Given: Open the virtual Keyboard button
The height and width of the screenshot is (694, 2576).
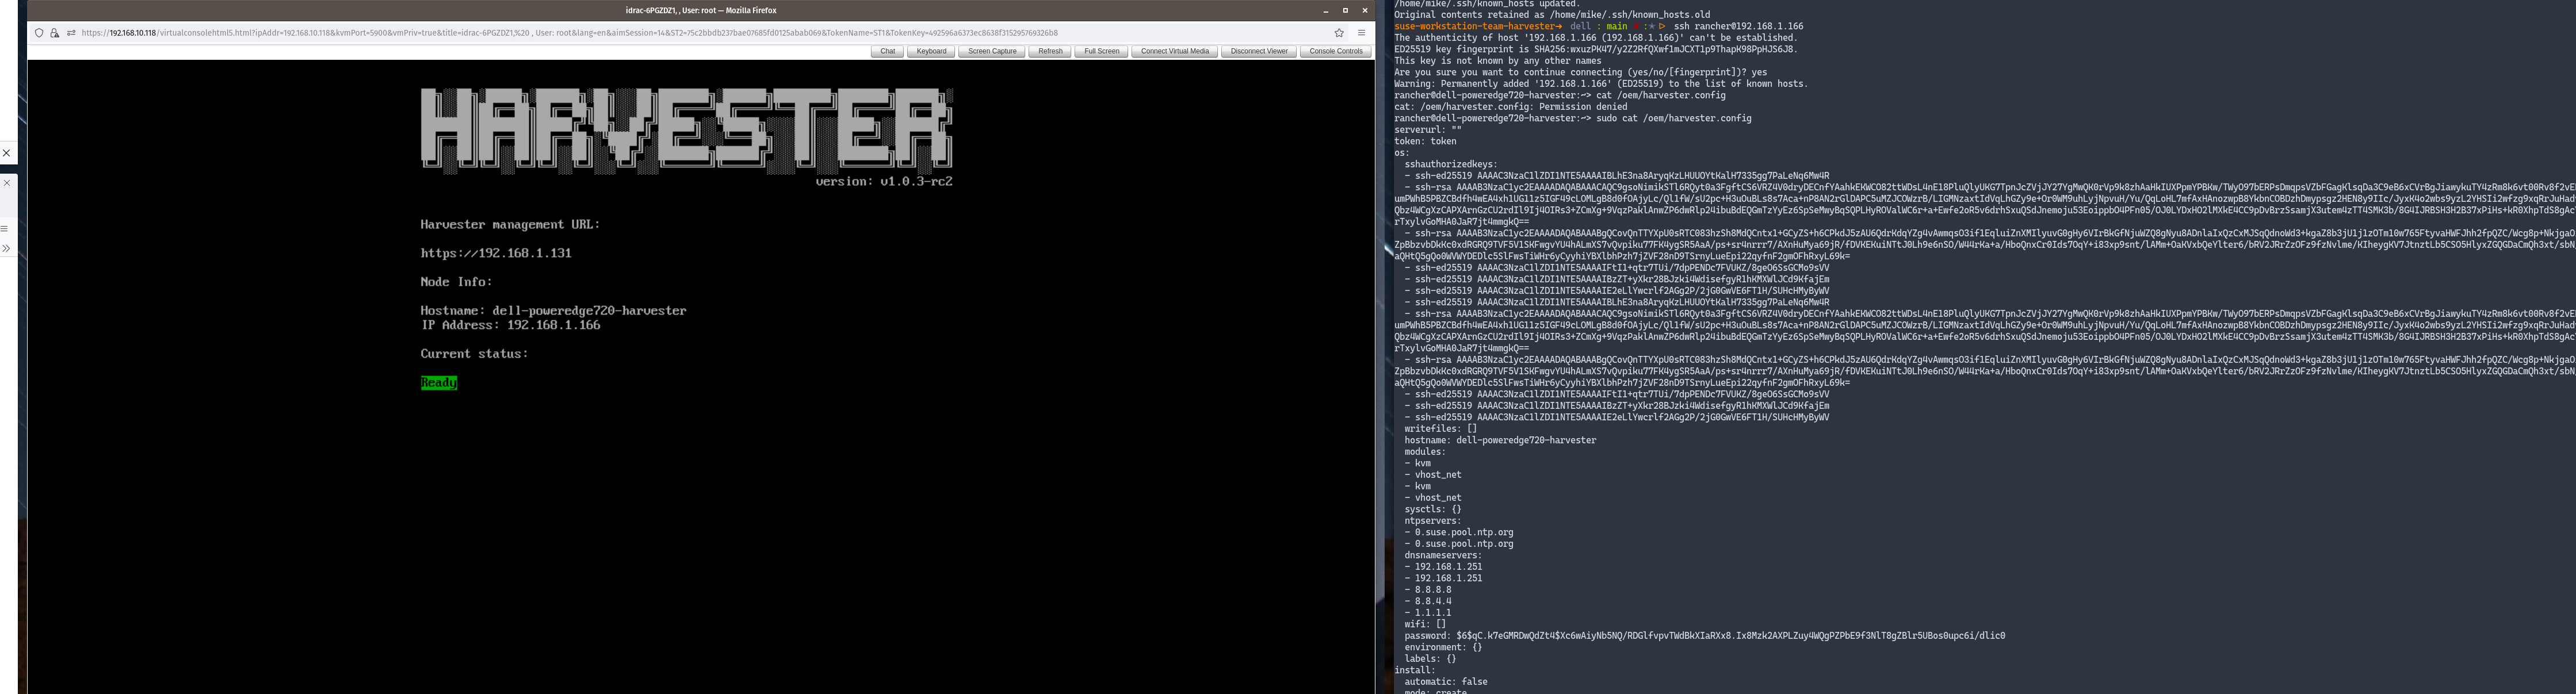Looking at the screenshot, I should pyautogui.click(x=931, y=51).
